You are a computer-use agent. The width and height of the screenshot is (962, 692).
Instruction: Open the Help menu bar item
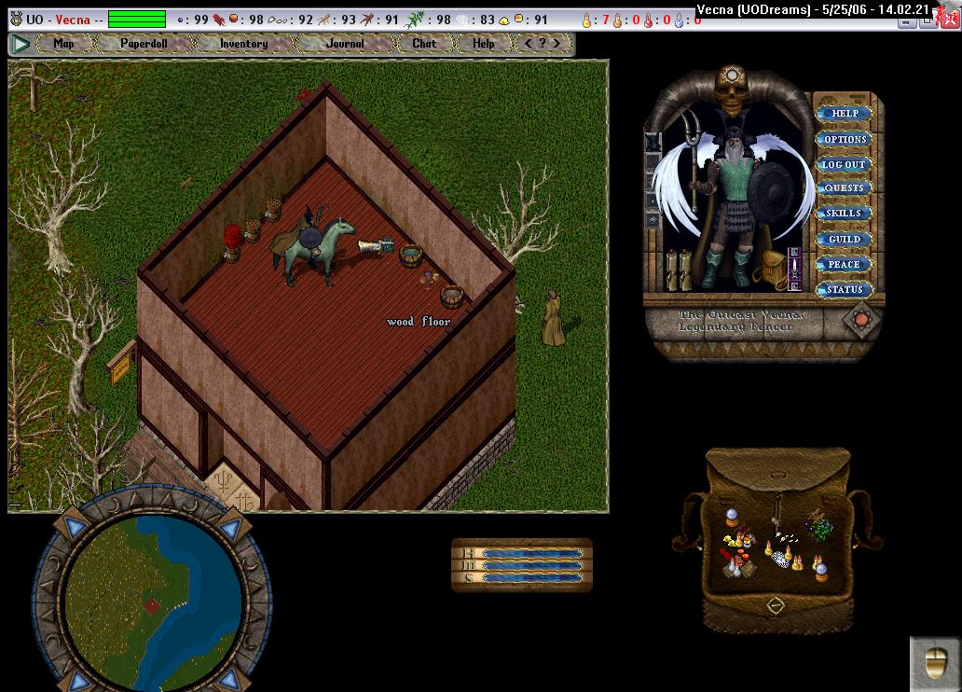pyautogui.click(x=484, y=44)
